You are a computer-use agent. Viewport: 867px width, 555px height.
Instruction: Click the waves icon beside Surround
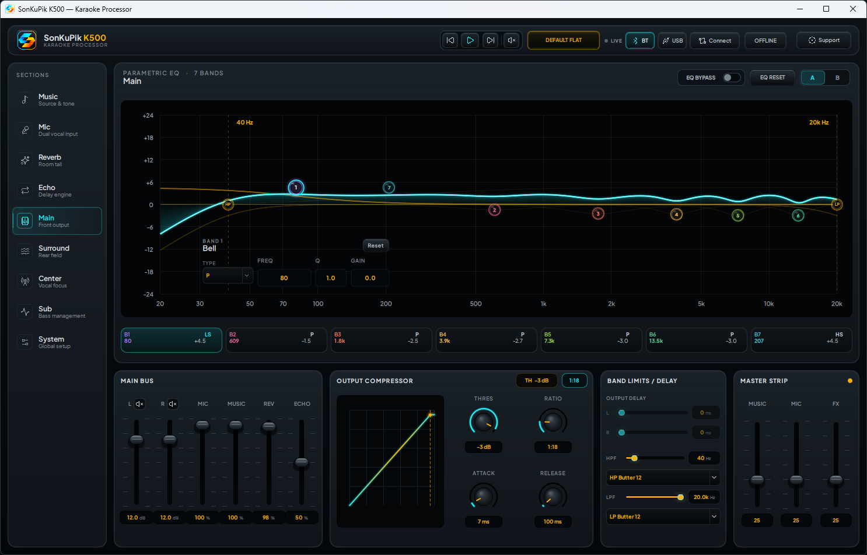click(25, 251)
